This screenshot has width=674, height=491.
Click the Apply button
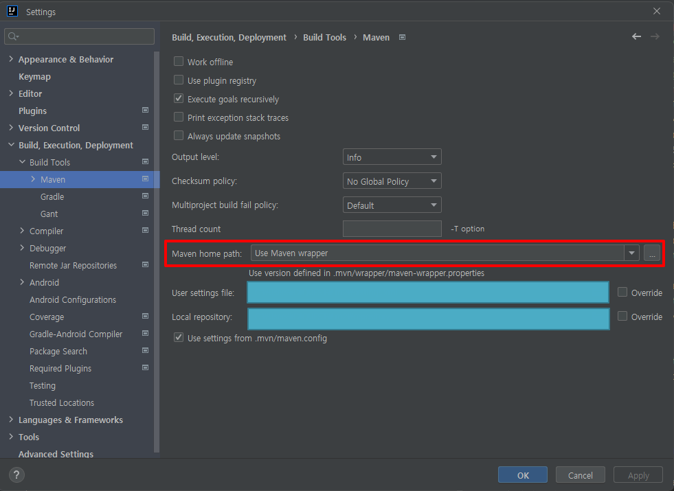(x=638, y=475)
